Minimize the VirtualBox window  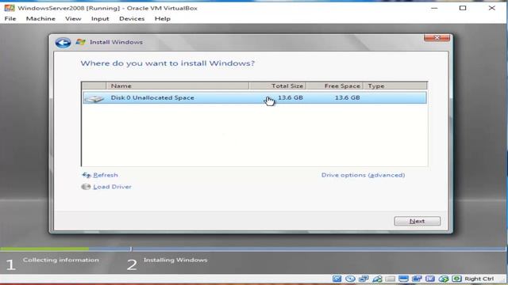point(434,8)
